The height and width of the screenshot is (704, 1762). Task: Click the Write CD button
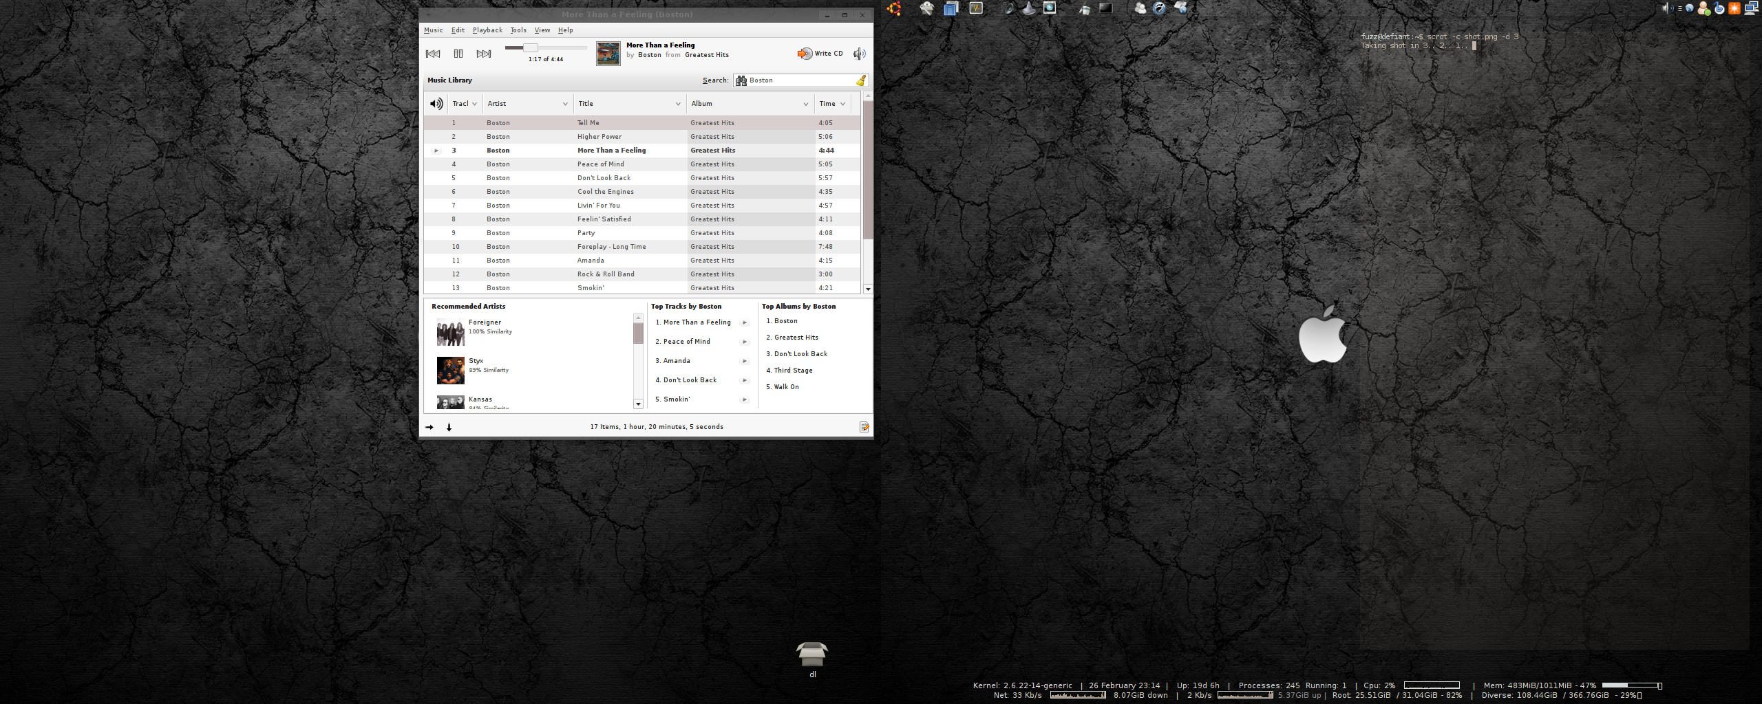click(x=820, y=54)
